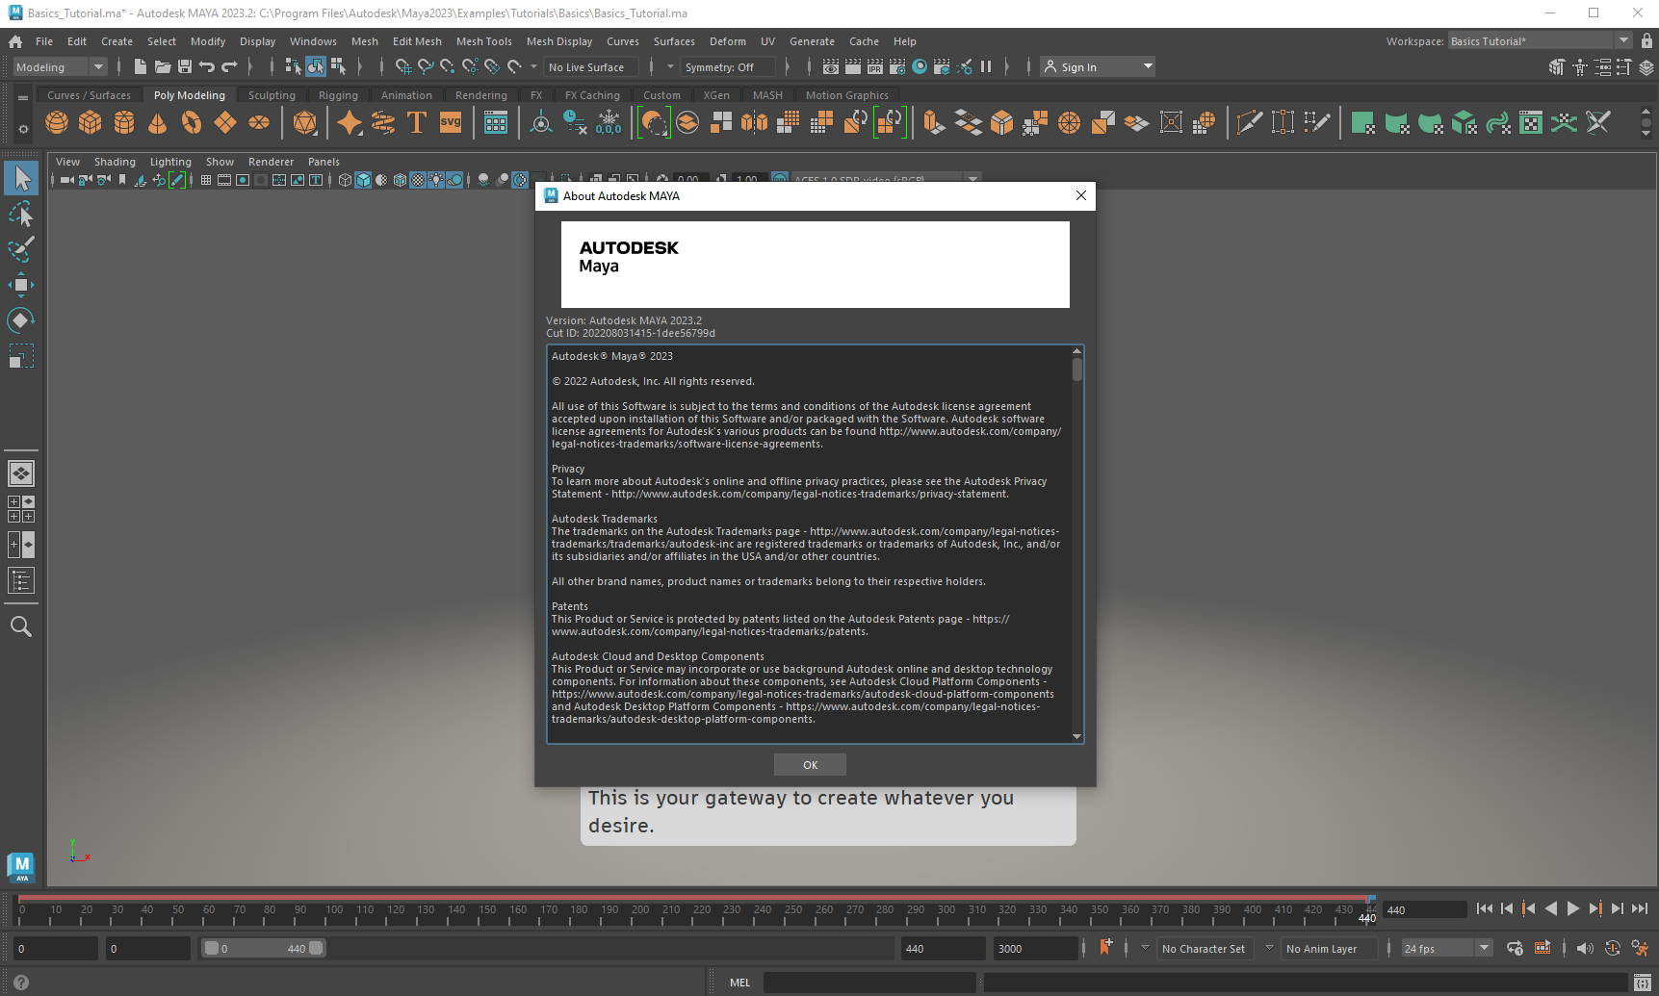Toggle use all lights bulb icon

pos(436,180)
